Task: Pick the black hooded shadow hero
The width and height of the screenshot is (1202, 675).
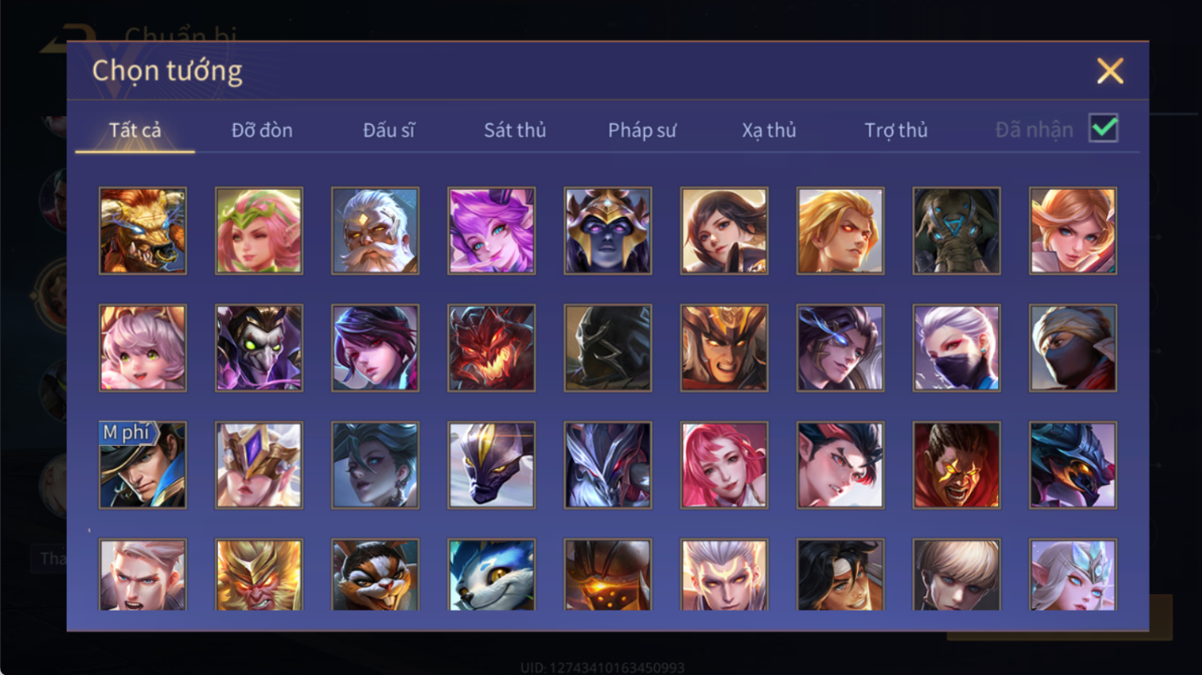Action: tap(608, 348)
